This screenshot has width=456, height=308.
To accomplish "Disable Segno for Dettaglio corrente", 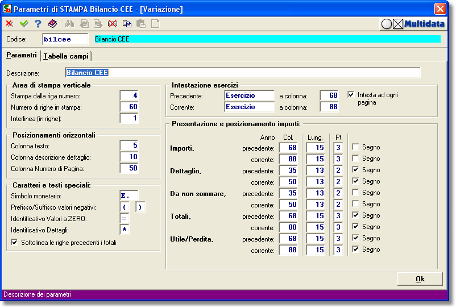I will tap(355, 181).
